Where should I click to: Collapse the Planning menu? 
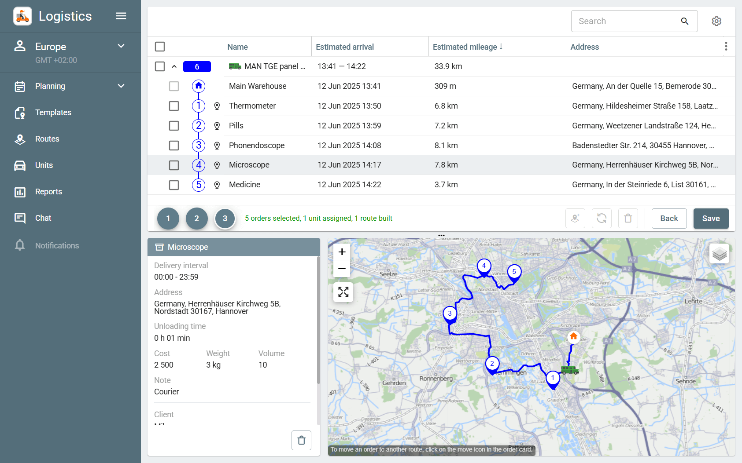point(121,86)
